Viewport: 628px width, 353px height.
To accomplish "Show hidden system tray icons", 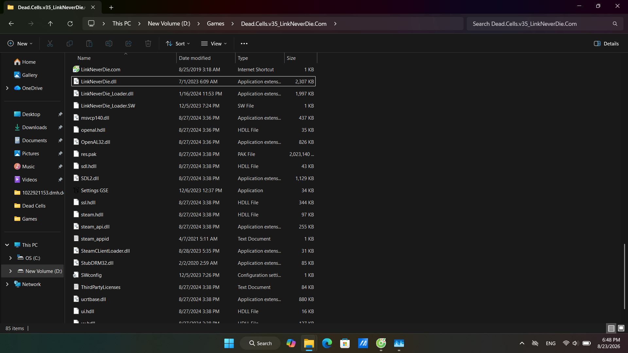I will [x=522, y=343].
